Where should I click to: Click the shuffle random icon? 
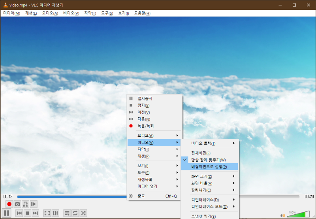coord(83,213)
